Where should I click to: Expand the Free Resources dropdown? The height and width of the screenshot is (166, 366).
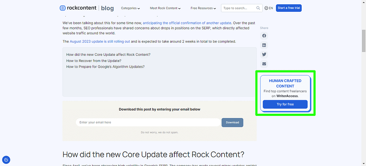(203, 8)
